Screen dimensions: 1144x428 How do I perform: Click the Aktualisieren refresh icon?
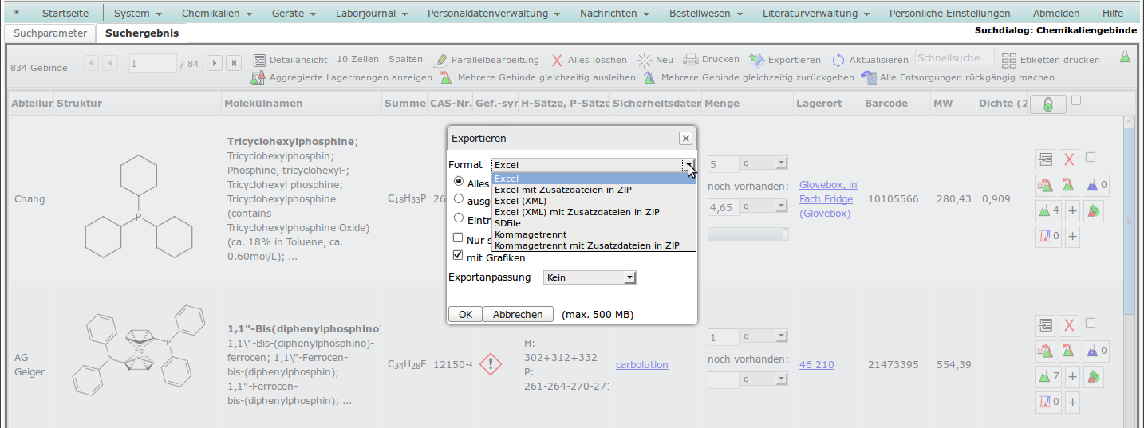tap(838, 60)
